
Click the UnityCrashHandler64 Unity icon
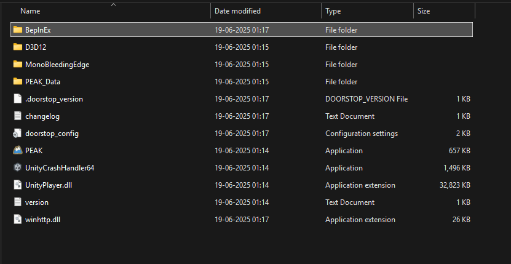[17, 168]
